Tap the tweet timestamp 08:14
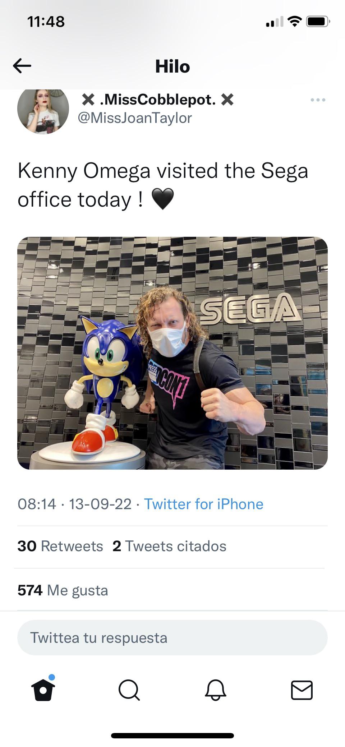This screenshot has height=747, width=345. (38, 504)
